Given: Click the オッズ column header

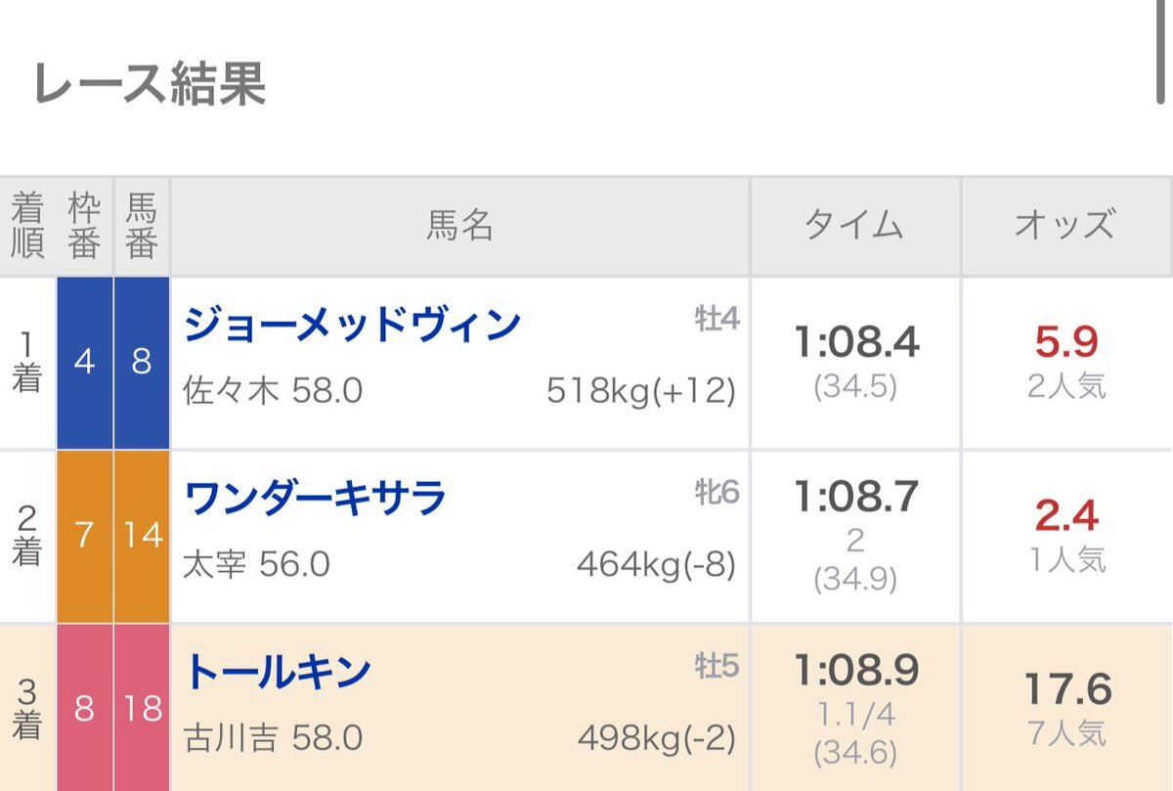Looking at the screenshot, I should pos(1065,227).
